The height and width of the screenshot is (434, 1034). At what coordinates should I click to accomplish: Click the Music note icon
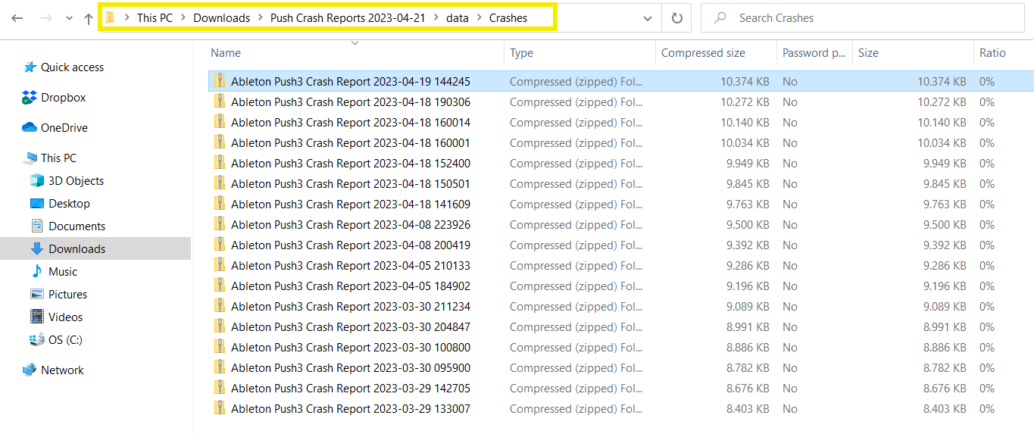click(x=36, y=272)
